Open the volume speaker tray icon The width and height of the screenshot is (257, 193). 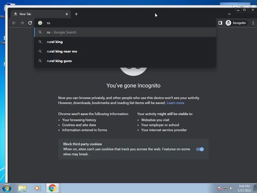pos(231,188)
